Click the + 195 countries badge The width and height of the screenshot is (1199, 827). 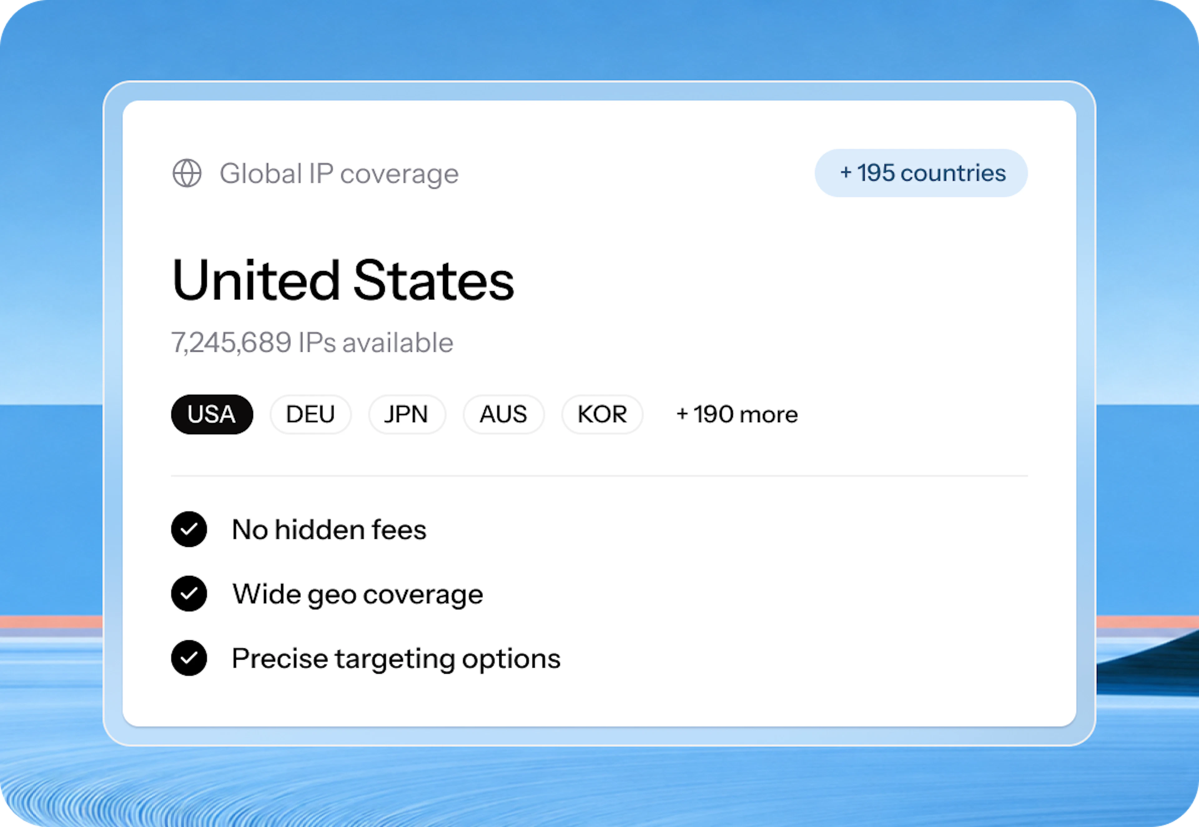[921, 173]
